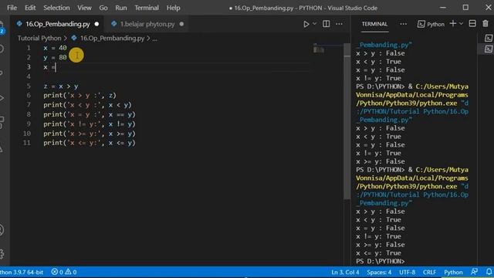Click the print('x != y:') line
The image size is (494, 278).
point(90,124)
